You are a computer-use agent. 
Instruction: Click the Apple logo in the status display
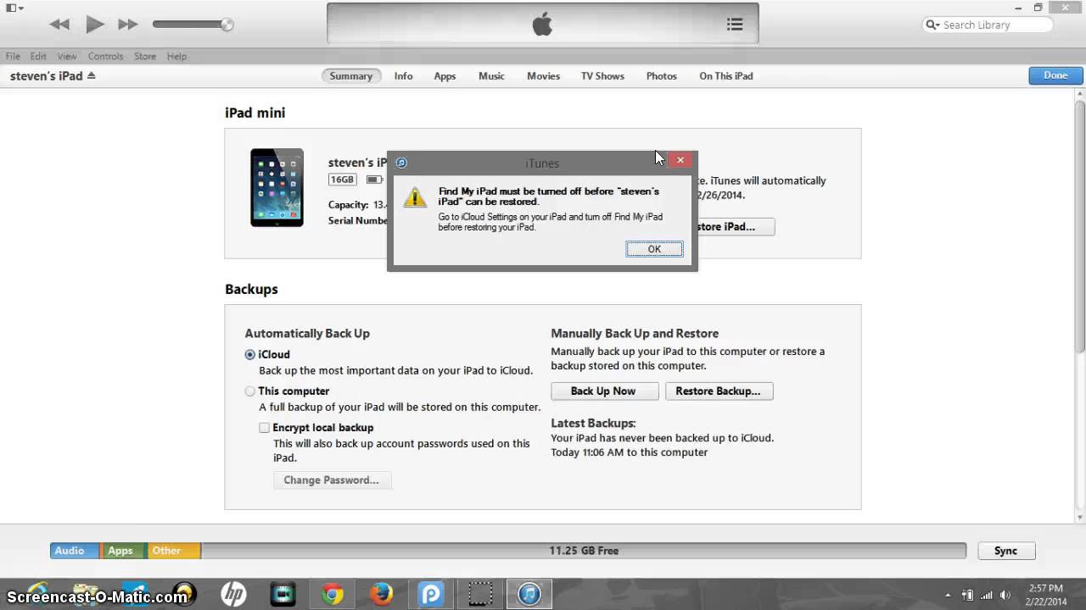click(542, 25)
